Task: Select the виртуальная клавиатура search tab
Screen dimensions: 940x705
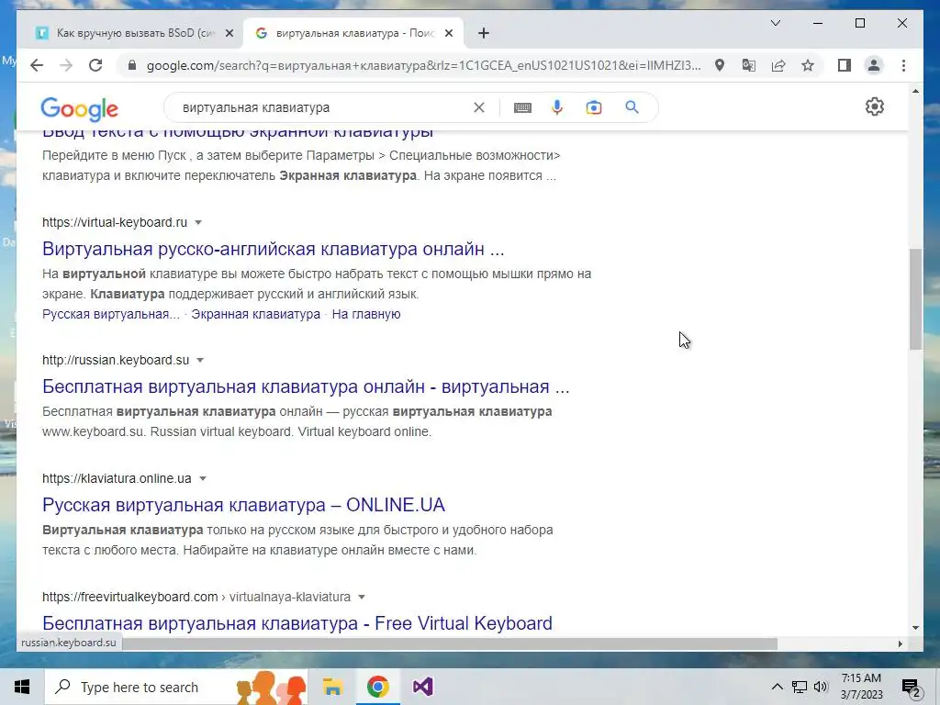Action: pyautogui.click(x=355, y=33)
